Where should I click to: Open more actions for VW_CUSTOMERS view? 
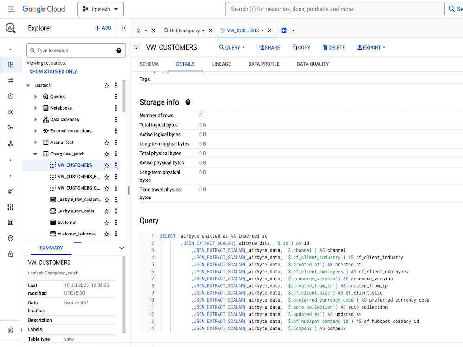(x=116, y=165)
